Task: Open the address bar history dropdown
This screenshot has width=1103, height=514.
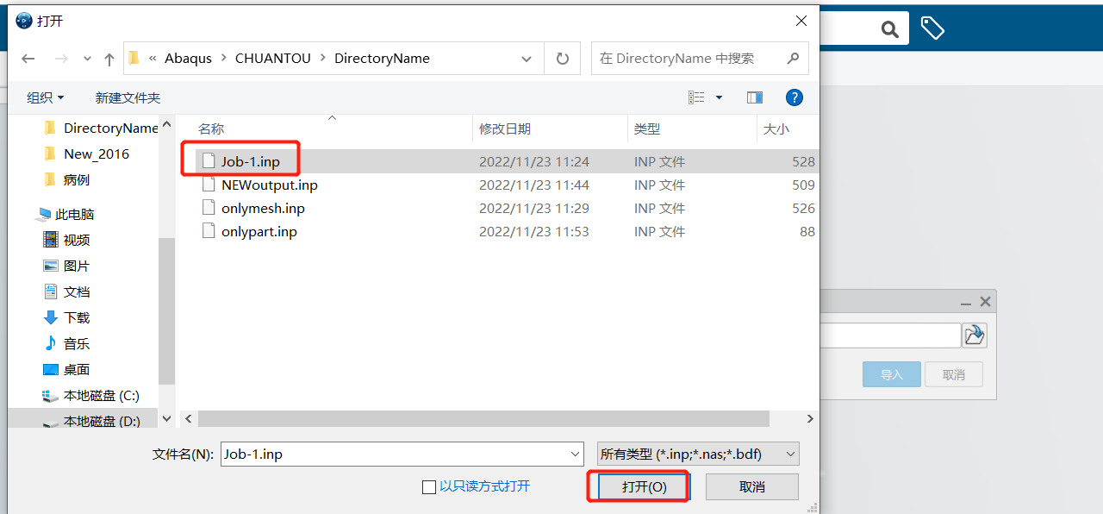Action: tap(526, 58)
